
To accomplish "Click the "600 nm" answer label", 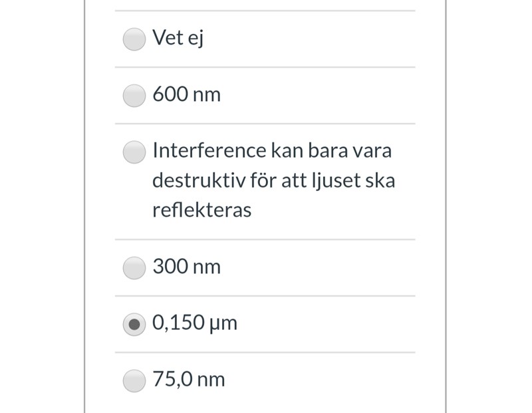I will [x=186, y=94].
